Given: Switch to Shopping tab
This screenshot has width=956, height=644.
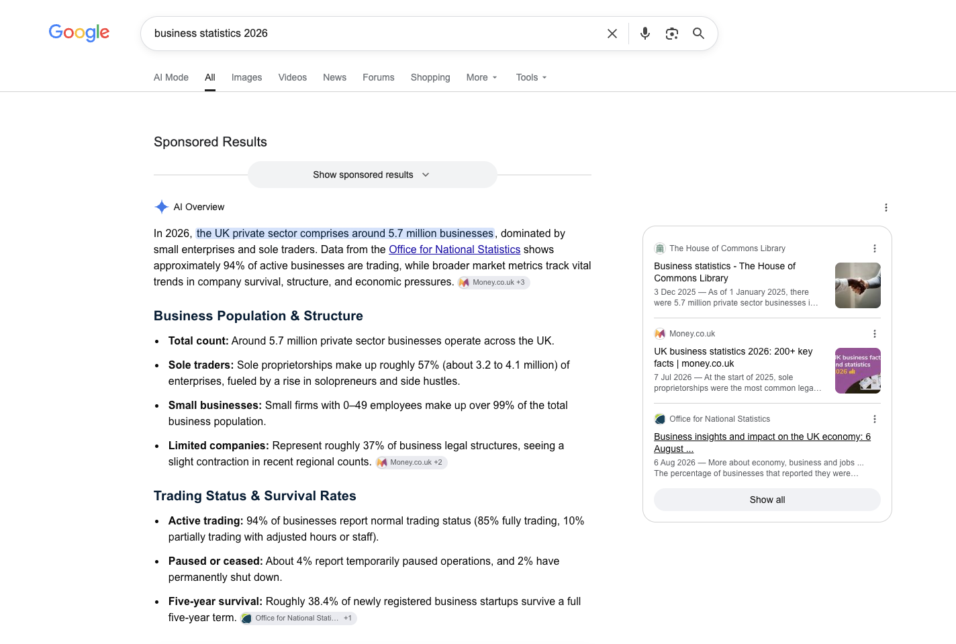Looking at the screenshot, I should (430, 77).
